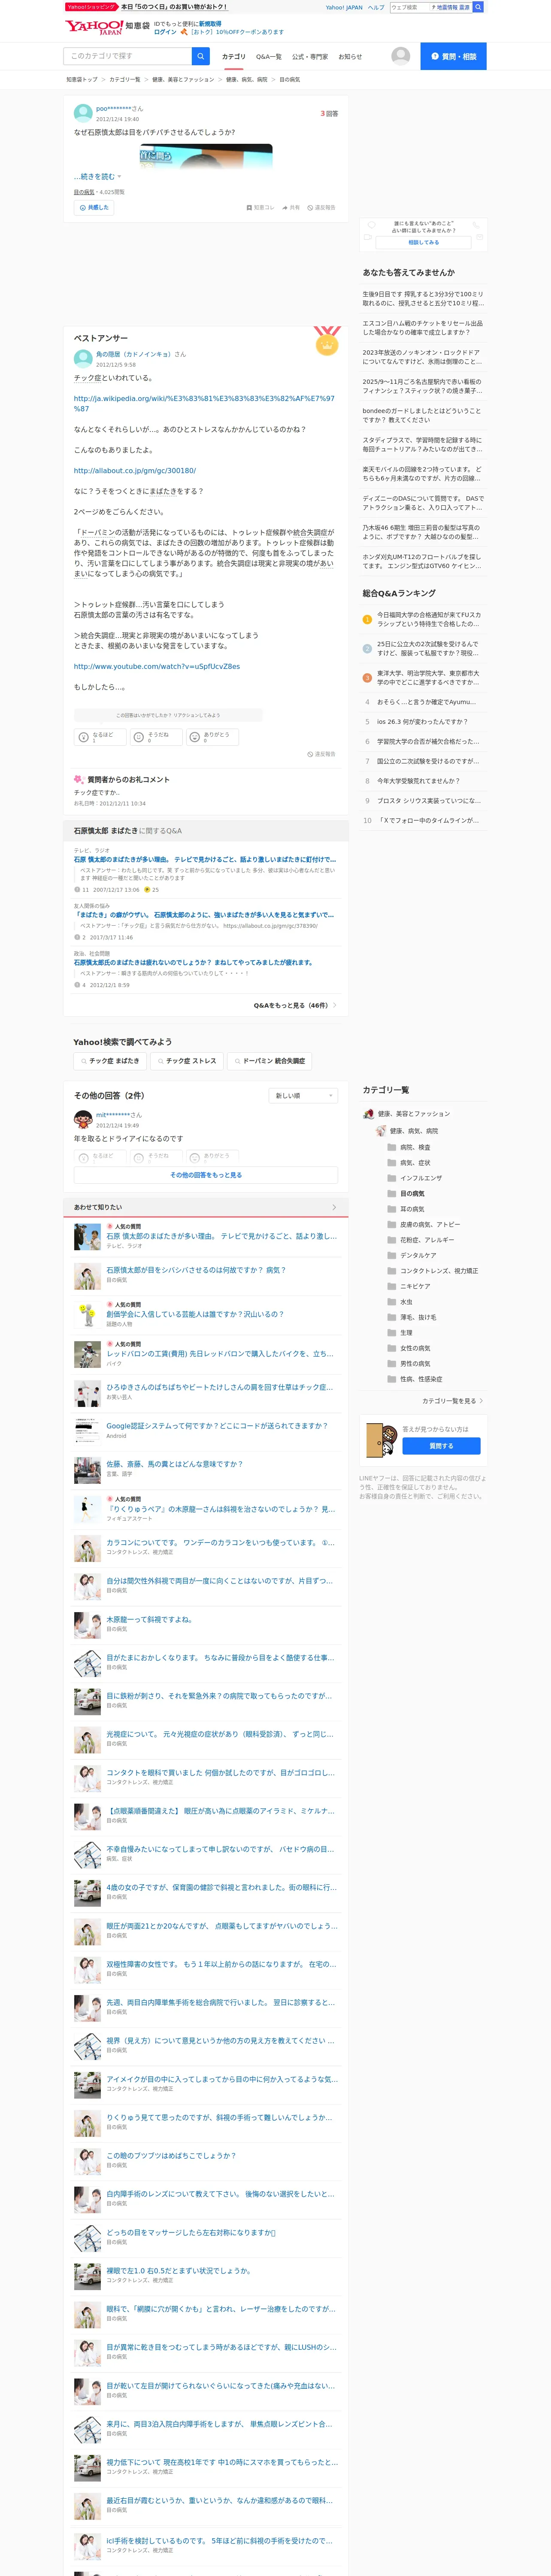
Task: Click folder icon beside 女性の病気
Action: pyautogui.click(x=392, y=1348)
